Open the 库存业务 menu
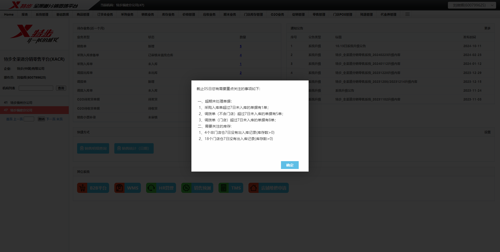 [168, 15]
